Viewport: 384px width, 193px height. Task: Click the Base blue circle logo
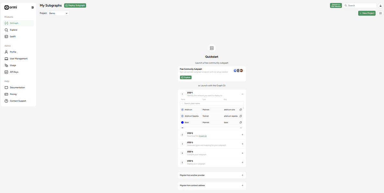[x=183, y=122]
